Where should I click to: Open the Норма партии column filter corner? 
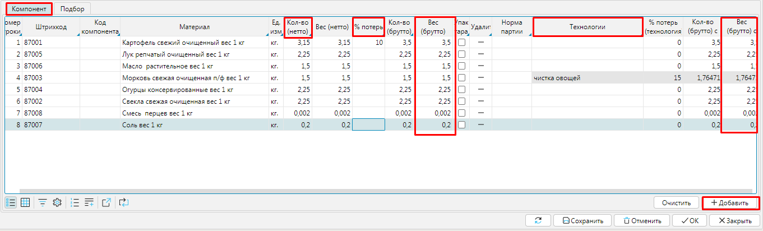pyautogui.click(x=529, y=35)
